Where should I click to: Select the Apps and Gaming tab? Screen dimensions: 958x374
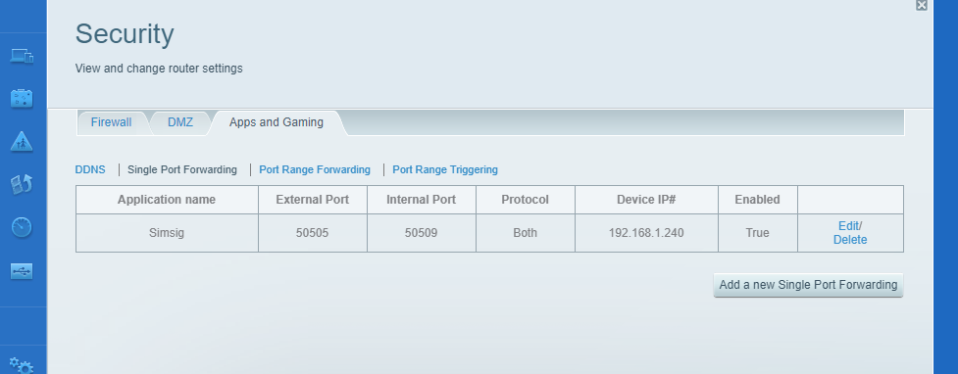point(277,122)
